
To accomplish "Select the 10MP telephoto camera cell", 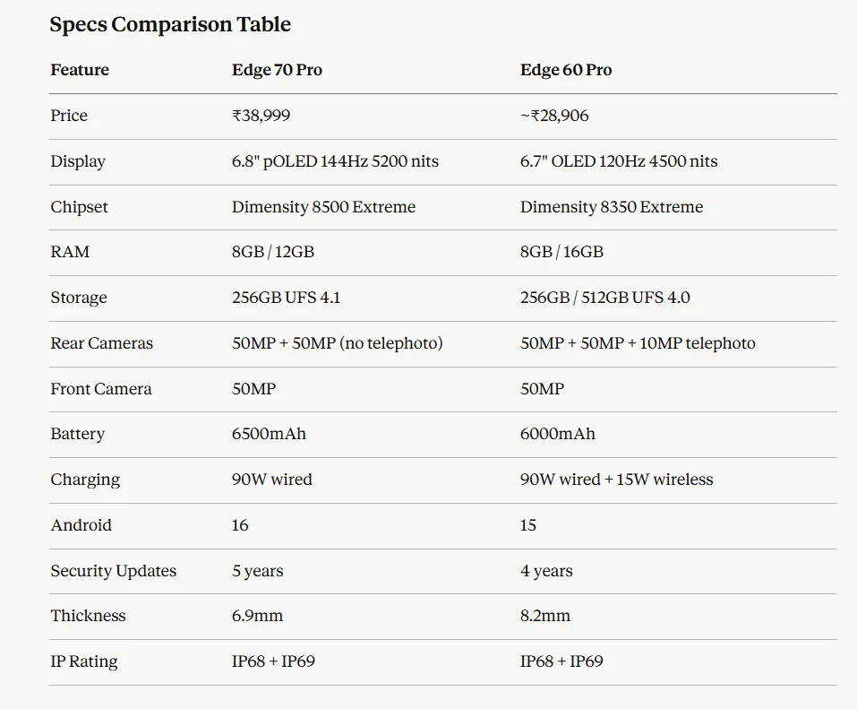I will click(x=638, y=343).
